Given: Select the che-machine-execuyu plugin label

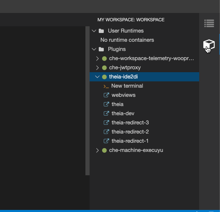Looking at the screenshot, I should click(136, 150).
